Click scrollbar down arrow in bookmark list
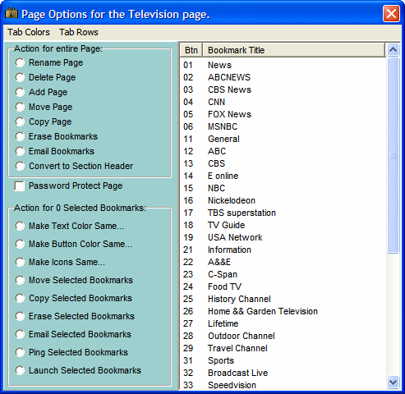Viewport: 405px width, 394px height. (x=393, y=382)
